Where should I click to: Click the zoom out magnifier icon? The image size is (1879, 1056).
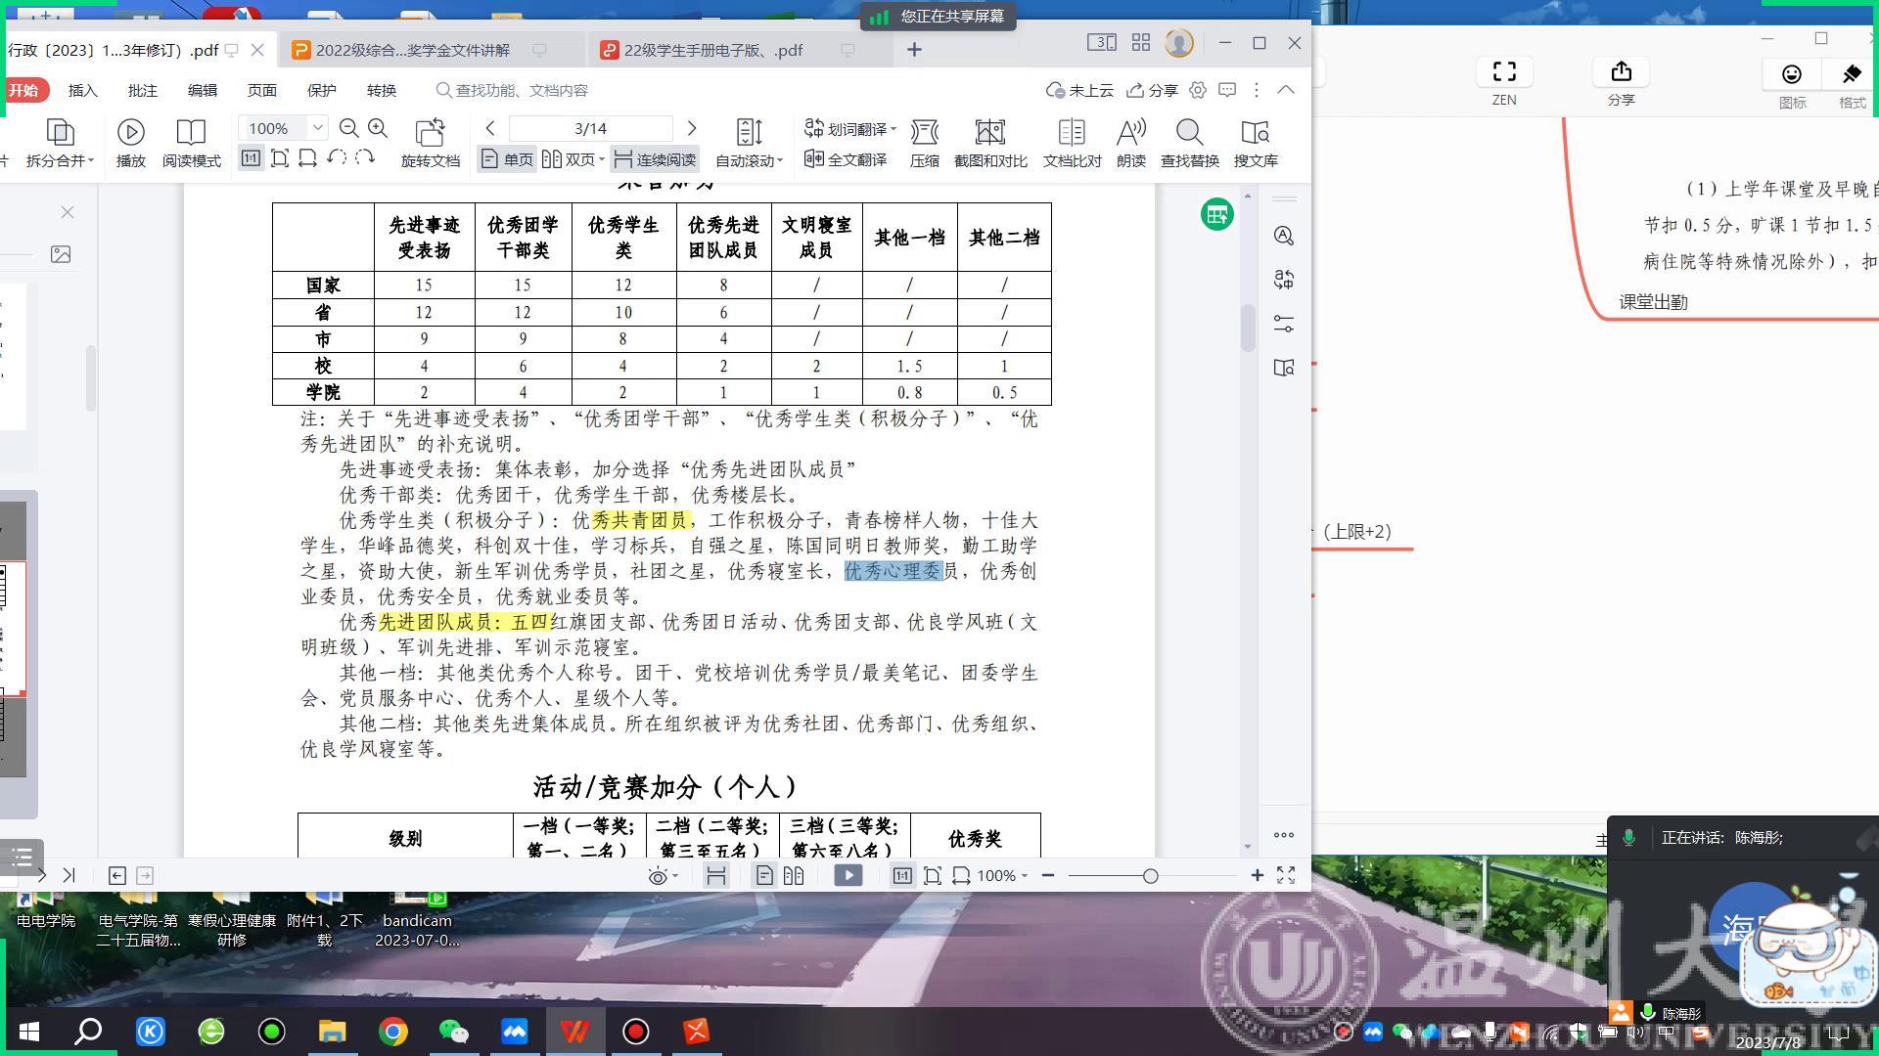348,128
